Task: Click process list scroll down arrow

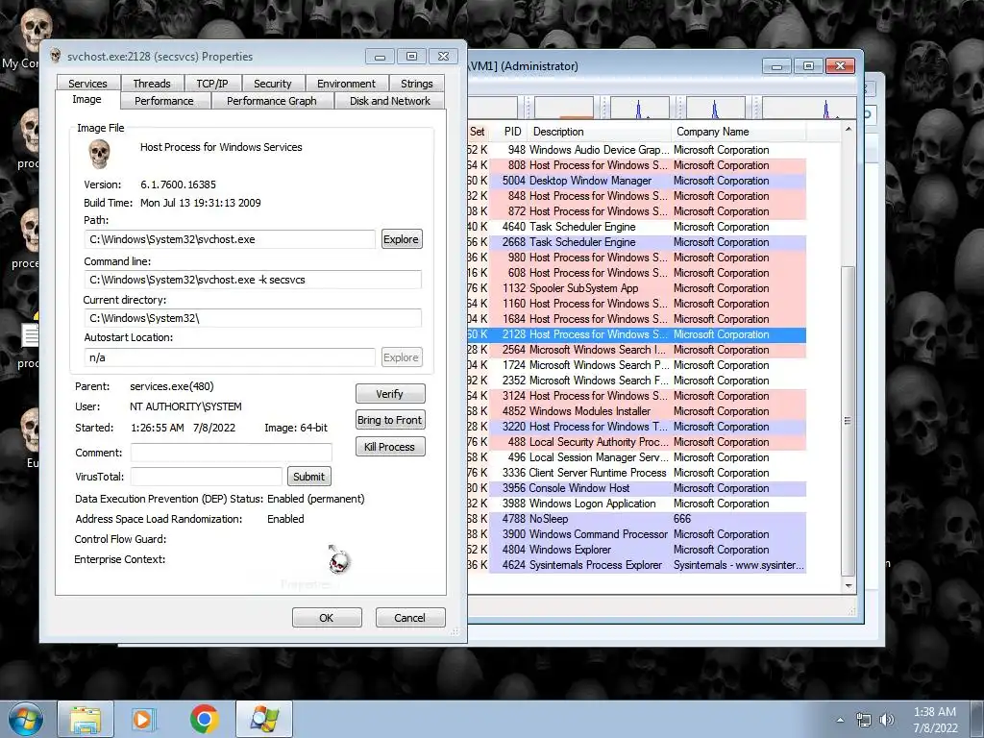Action: coord(848,585)
